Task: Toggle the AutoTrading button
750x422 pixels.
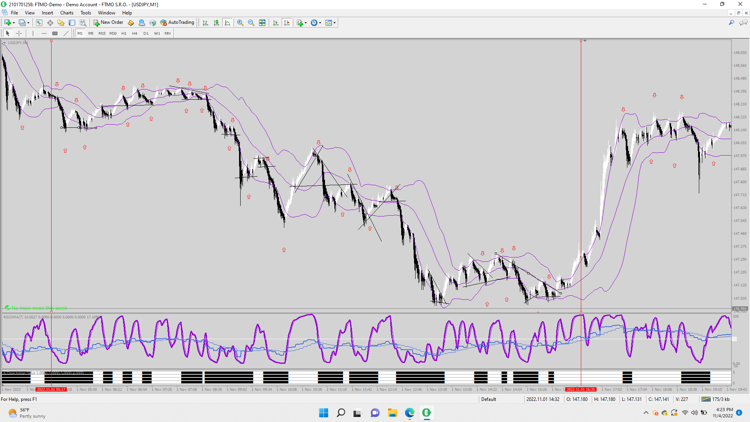Action: click(177, 23)
